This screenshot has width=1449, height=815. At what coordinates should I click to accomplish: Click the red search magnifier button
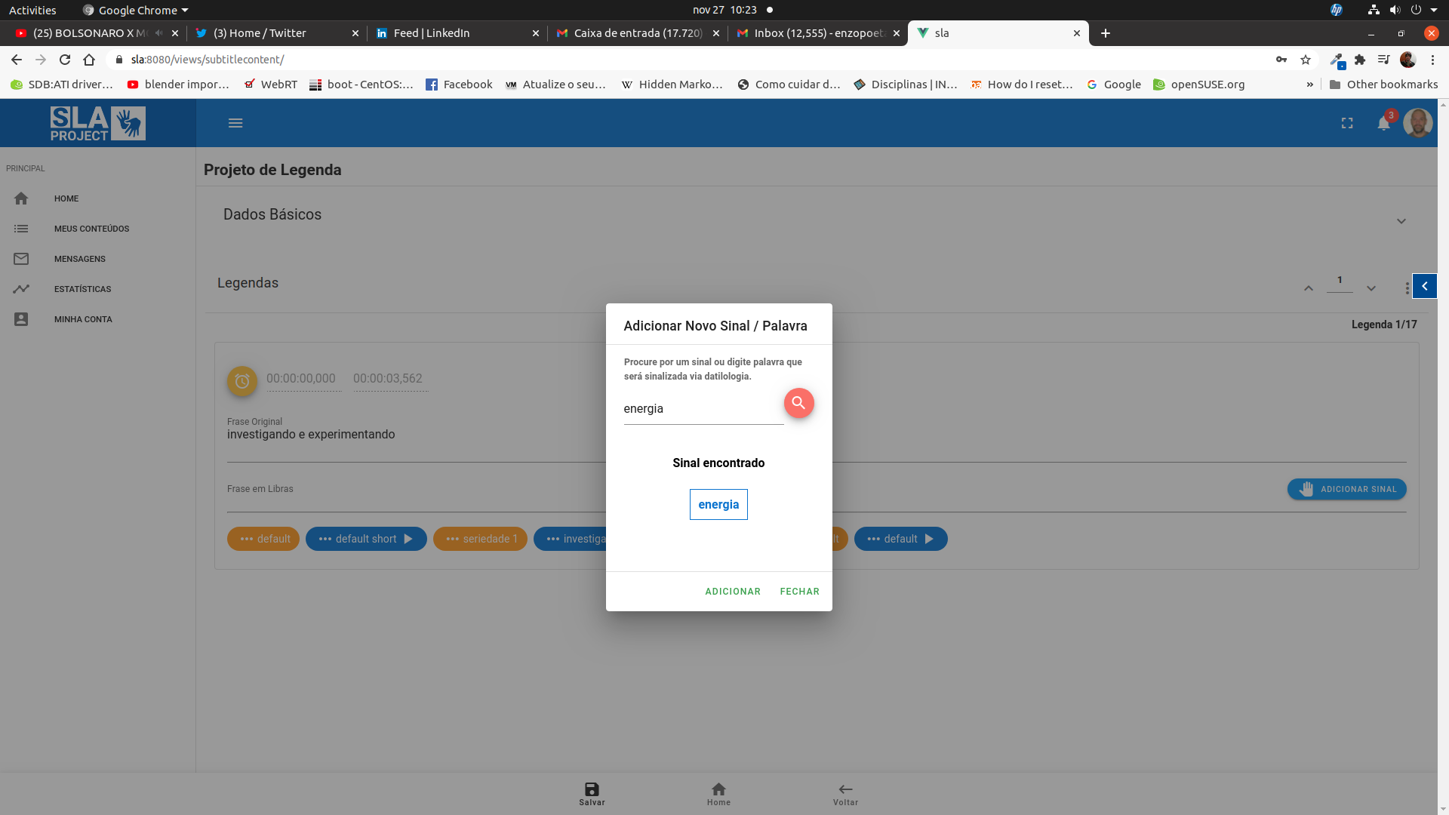798,403
